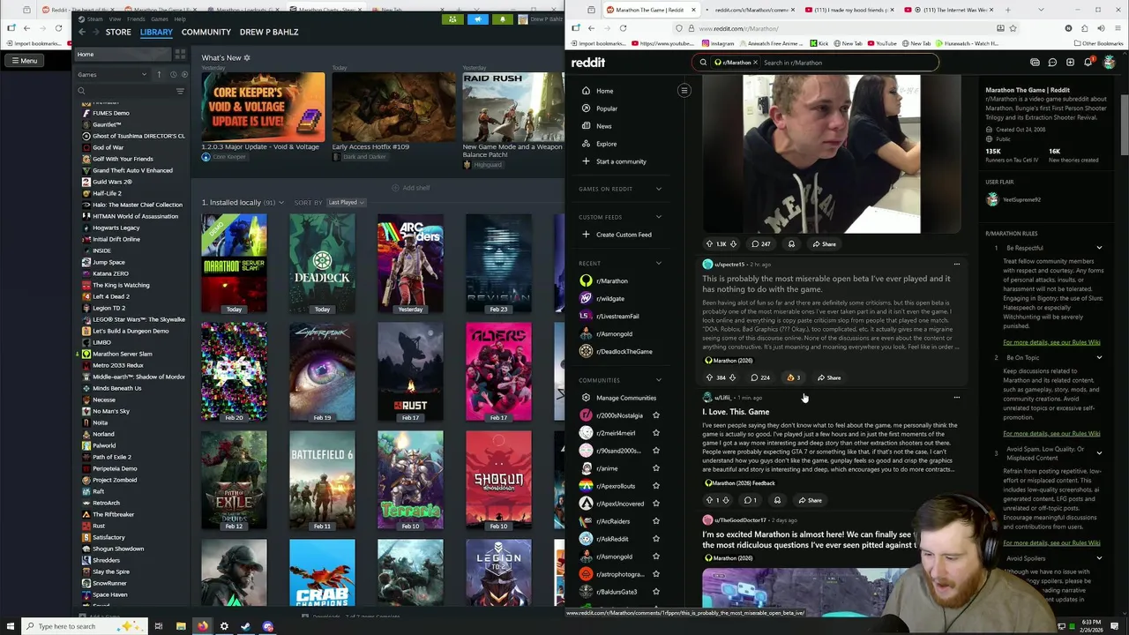
Task: Open the Steam STORE tab
Action: click(x=118, y=32)
